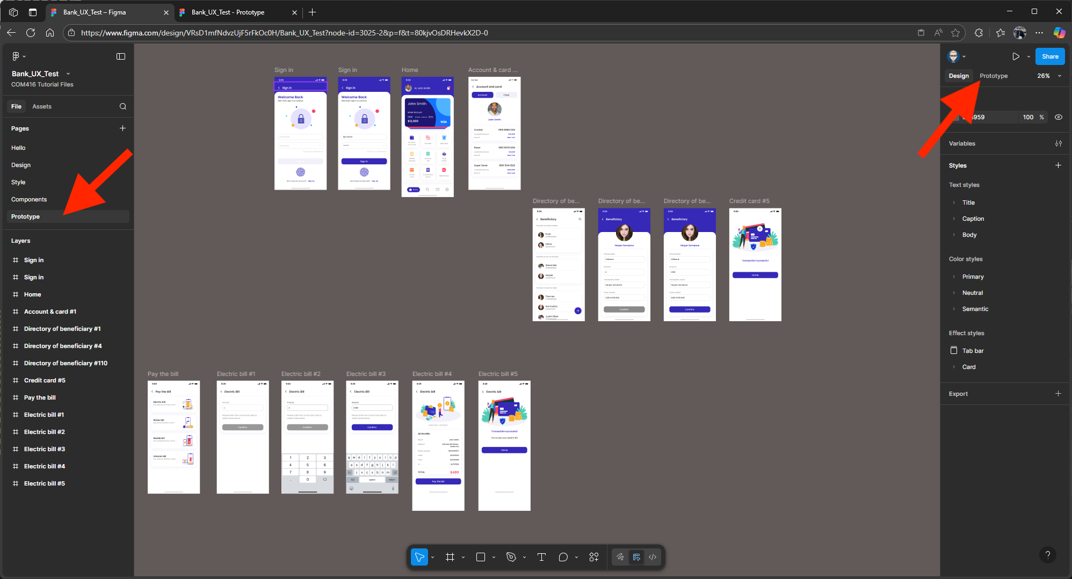1072x579 pixels.
Task: Switch to Draw mode toggle
Action: tap(620, 557)
